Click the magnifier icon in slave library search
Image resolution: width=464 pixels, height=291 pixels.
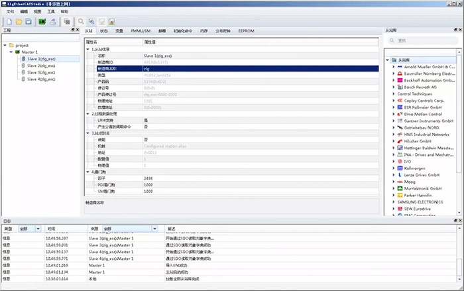[392, 40]
